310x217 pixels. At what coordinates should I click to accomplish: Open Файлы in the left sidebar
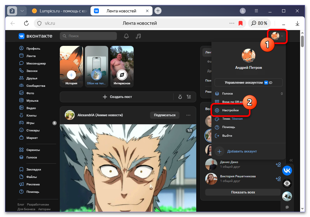pos(28,177)
